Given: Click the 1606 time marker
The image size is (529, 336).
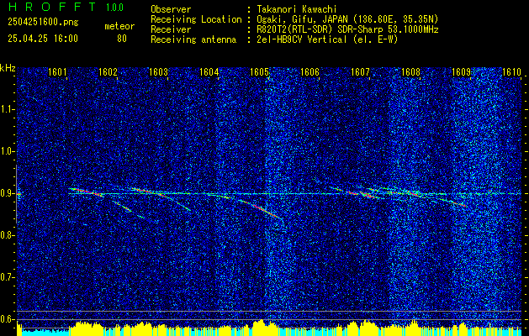Looking at the screenshot, I should coord(309,72).
